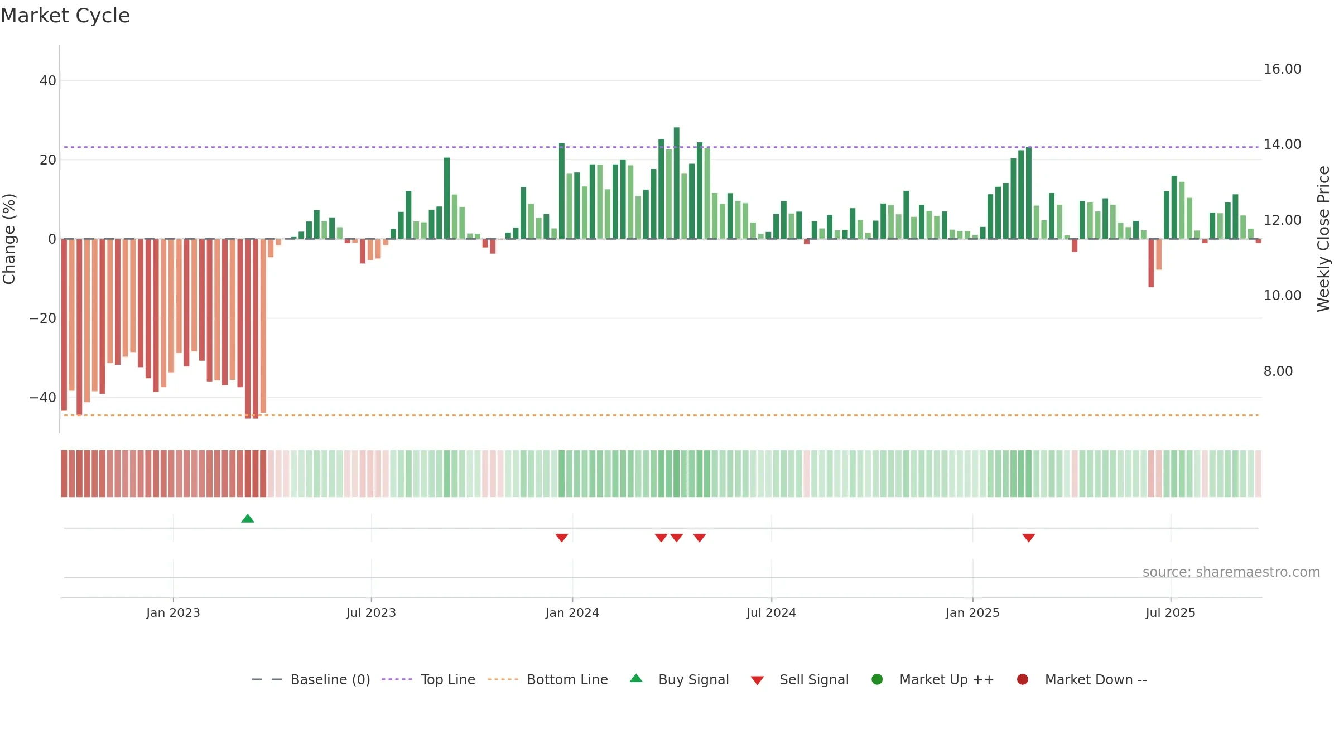Toggle the Bottom Line legend entry
1339x753 pixels.
coord(548,679)
